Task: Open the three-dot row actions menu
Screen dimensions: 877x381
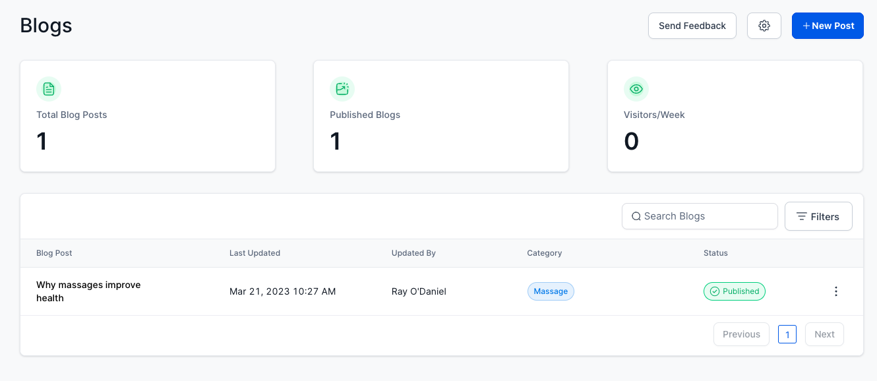Action: point(836,291)
